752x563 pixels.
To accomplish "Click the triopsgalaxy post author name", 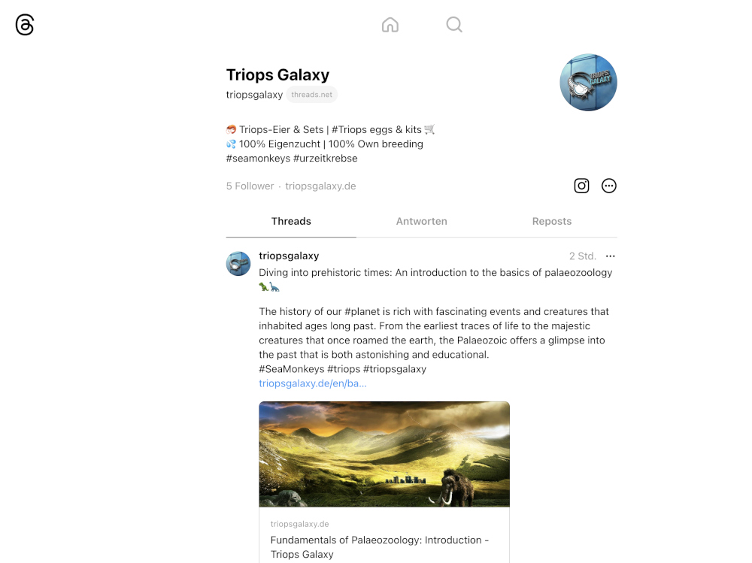I will pyautogui.click(x=289, y=256).
